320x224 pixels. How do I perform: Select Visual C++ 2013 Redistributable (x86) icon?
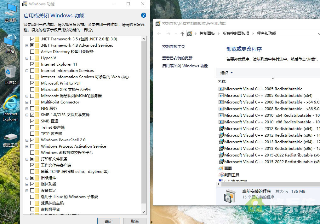[x=221, y=148]
